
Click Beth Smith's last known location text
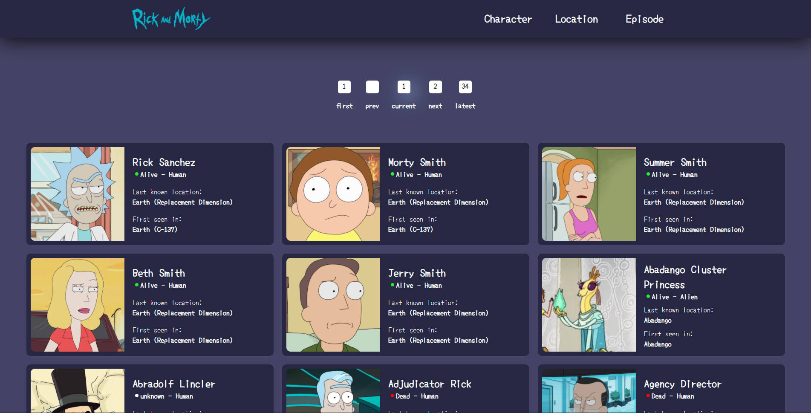[x=182, y=313]
